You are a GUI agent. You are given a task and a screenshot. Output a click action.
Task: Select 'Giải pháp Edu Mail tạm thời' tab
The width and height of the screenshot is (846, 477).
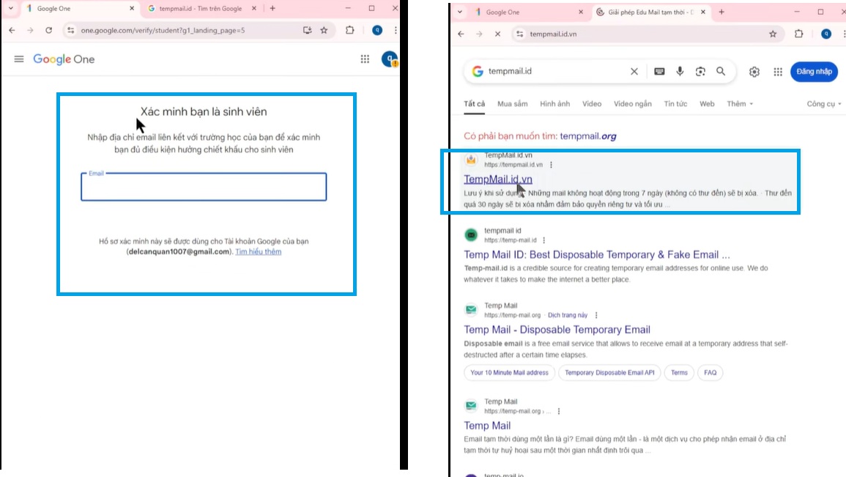[650, 11]
